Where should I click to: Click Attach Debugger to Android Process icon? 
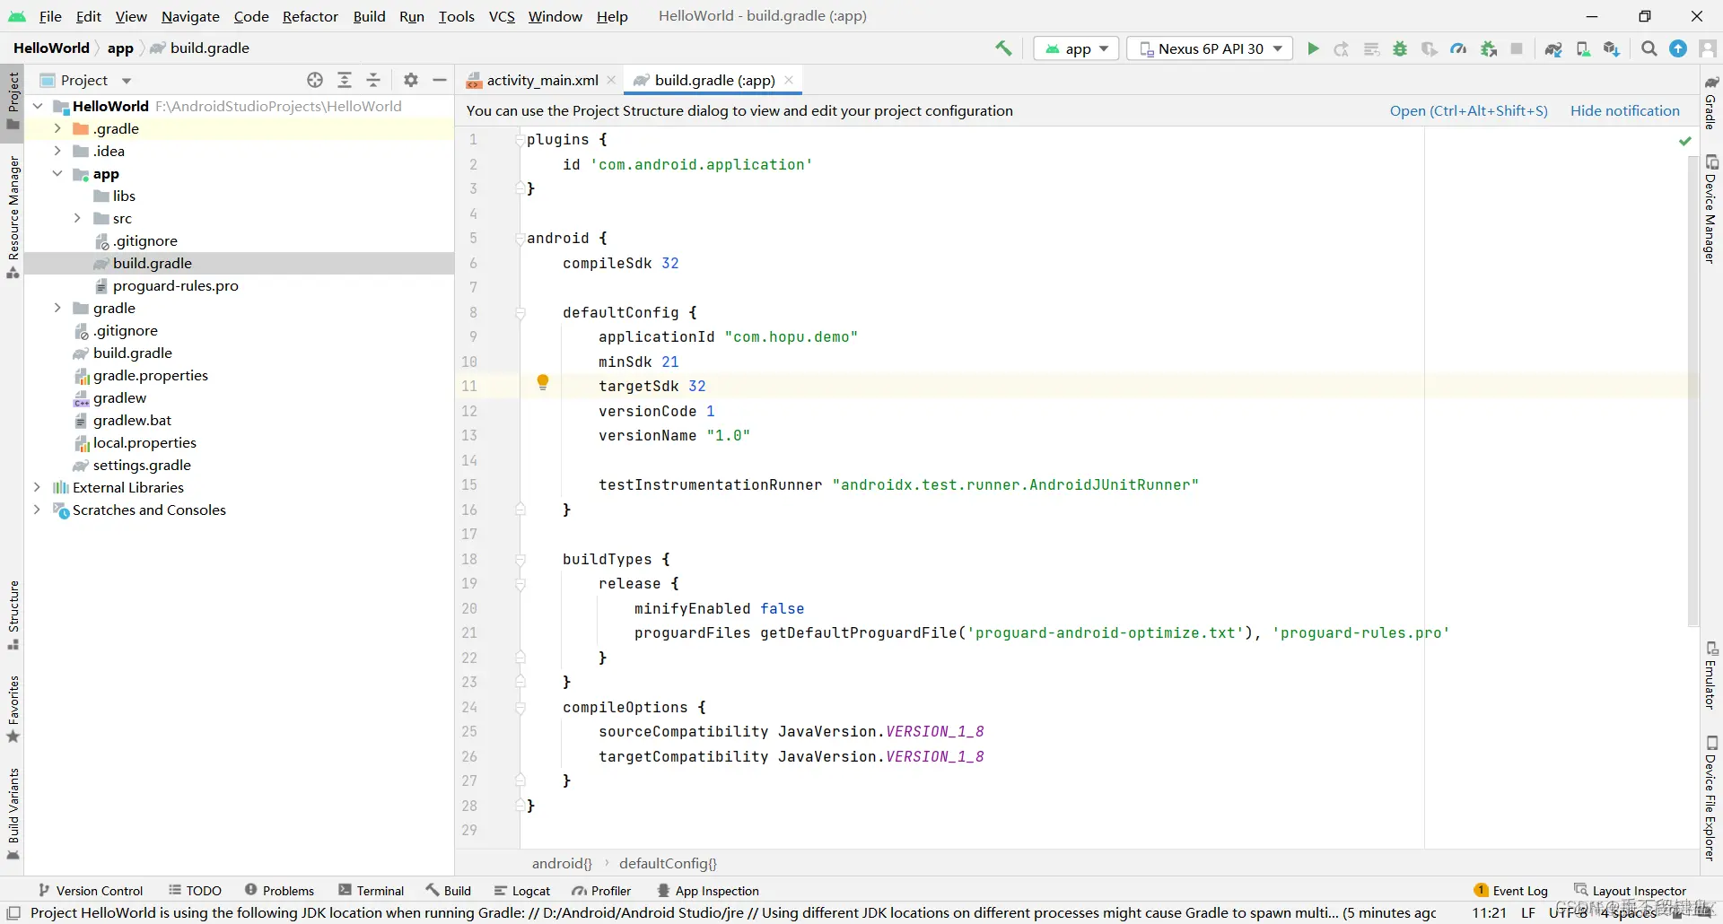pyautogui.click(x=1489, y=48)
